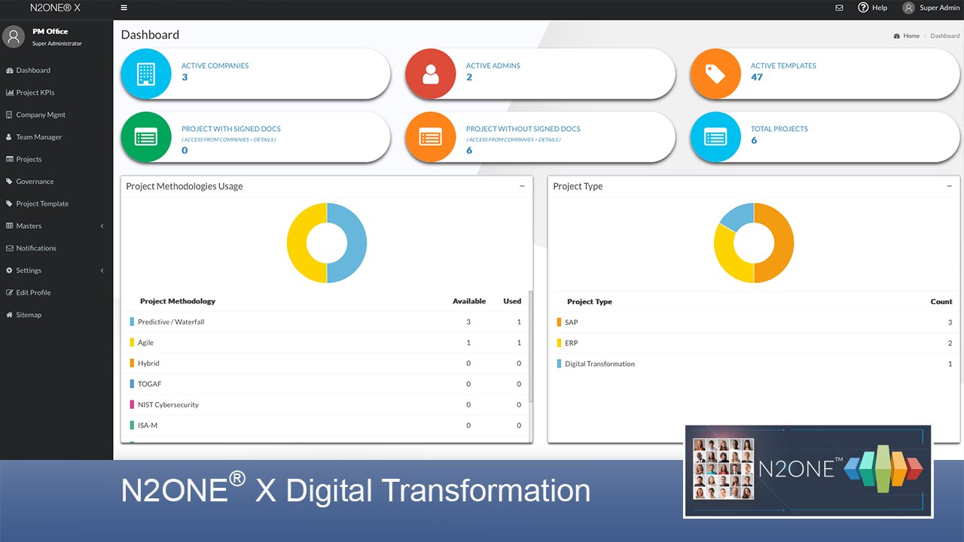Open the Super Admin account label
The height and width of the screenshot is (542, 964).
(x=940, y=8)
